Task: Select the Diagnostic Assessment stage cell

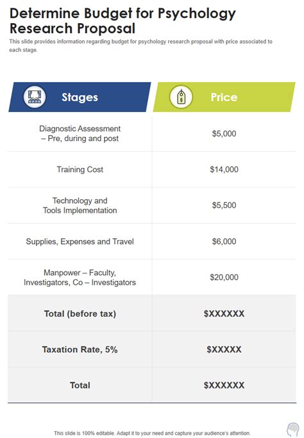Action: tap(80, 134)
